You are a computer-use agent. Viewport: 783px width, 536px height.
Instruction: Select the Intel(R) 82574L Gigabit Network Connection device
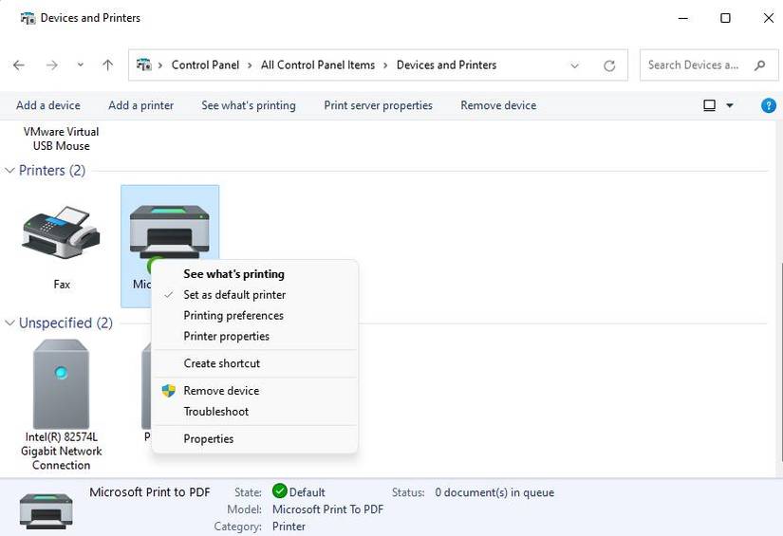tap(62, 405)
